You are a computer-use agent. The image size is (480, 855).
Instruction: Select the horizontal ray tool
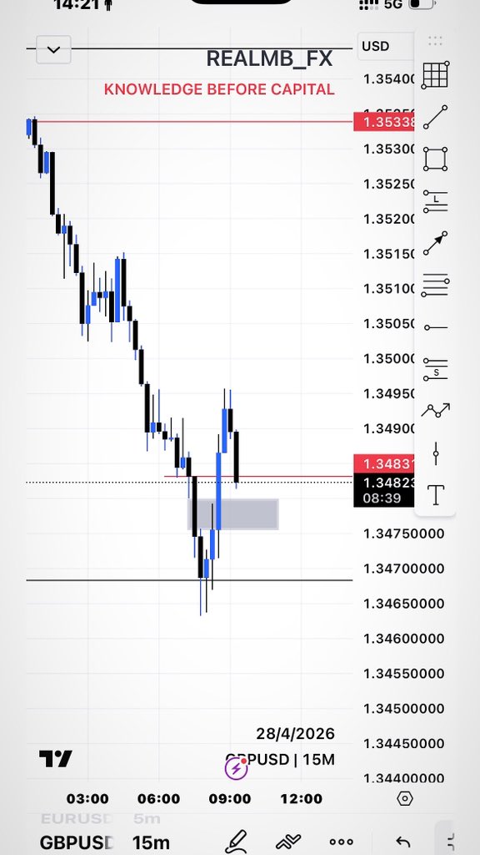tap(435, 327)
